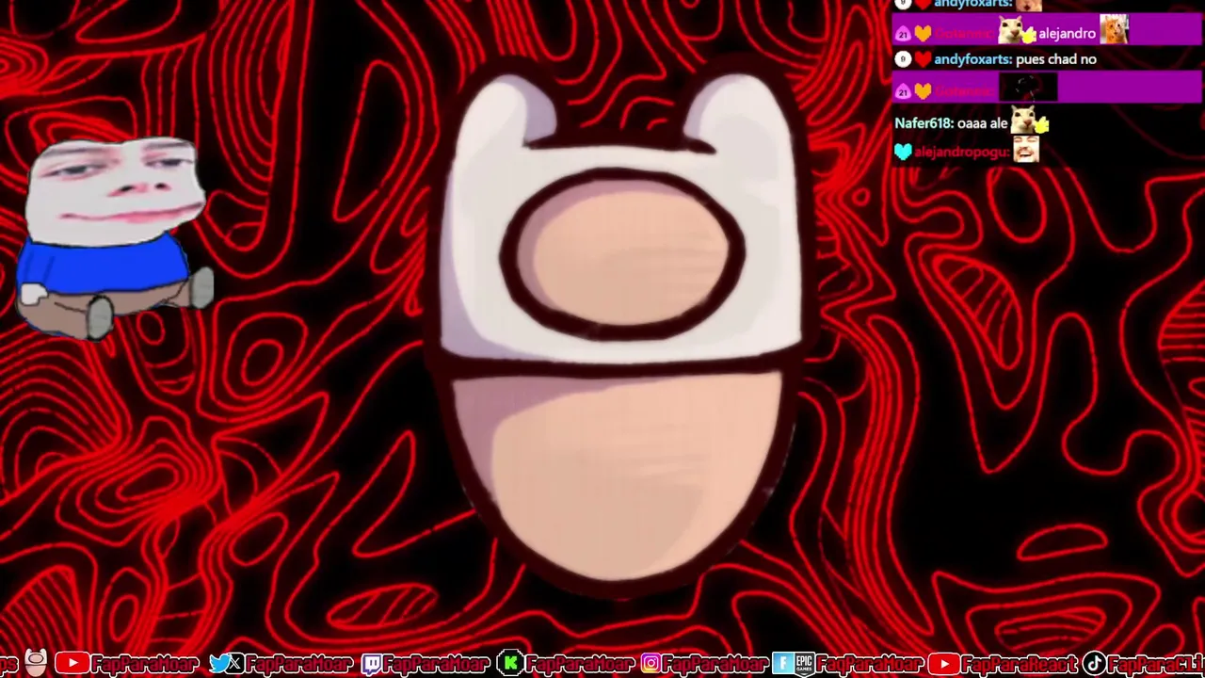This screenshot has width=1205, height=678.
Task: Click the laughing face emote after alejandropogu
Action: (1026, 150)
